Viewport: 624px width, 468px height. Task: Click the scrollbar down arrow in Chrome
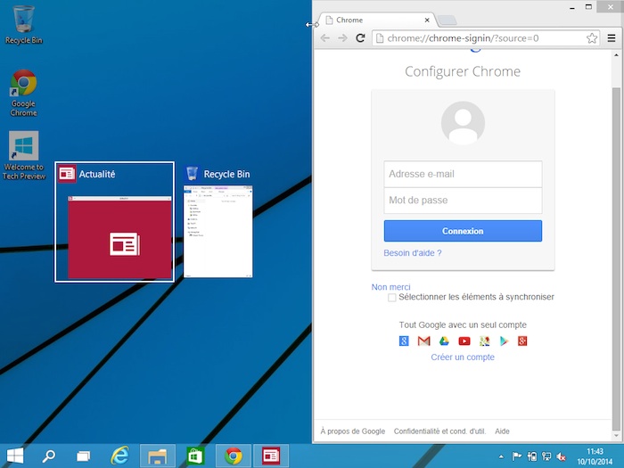[616, 436]
